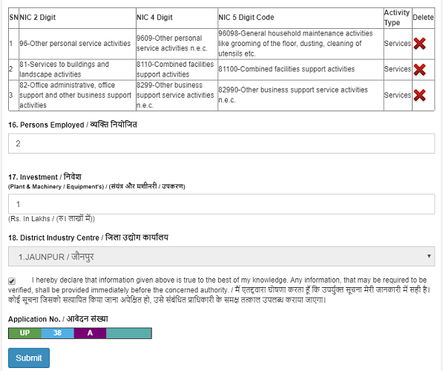443x371 pixels.
Task: Click the NIC 2 Digit column header
Action: point(38,18)
